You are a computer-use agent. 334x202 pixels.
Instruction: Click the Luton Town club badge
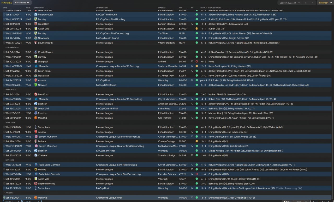click(x=36, y=71)
